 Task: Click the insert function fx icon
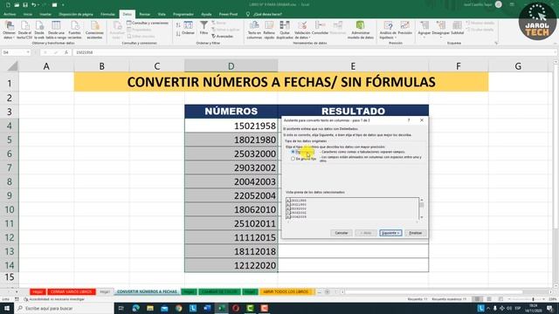pos(66,52)
